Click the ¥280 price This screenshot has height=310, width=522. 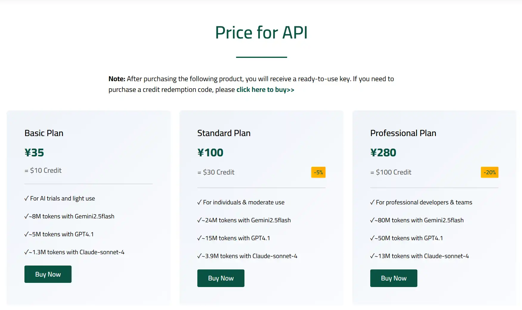pos(383,152)
